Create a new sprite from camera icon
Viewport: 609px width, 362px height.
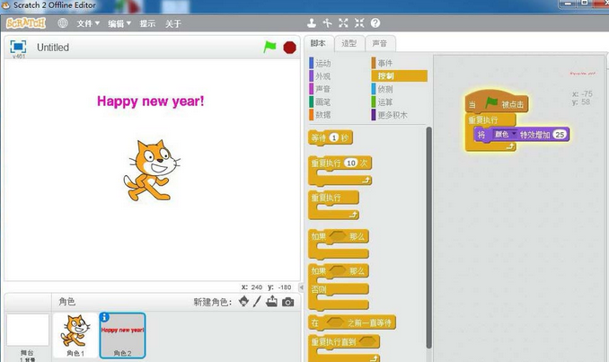287,302
